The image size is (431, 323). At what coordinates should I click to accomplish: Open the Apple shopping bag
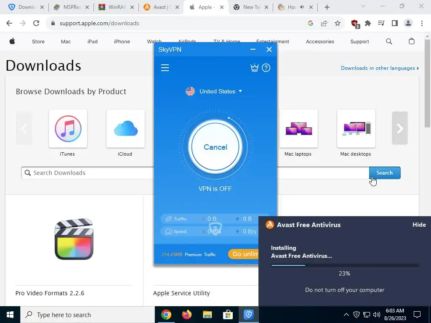[412, 41]
